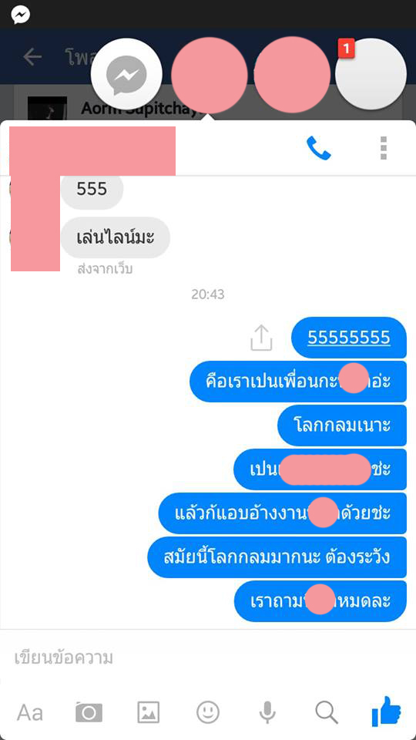Viewport: 416px width, 740px height.
Task: Open the three-dot overflow menu
Action: 384,148
